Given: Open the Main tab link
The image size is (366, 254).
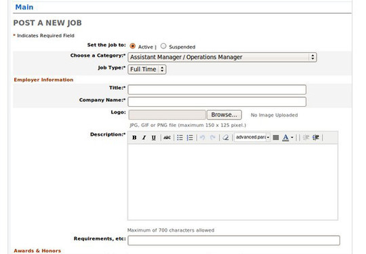Looking at the screenshot, I should (x=24, y=7).
